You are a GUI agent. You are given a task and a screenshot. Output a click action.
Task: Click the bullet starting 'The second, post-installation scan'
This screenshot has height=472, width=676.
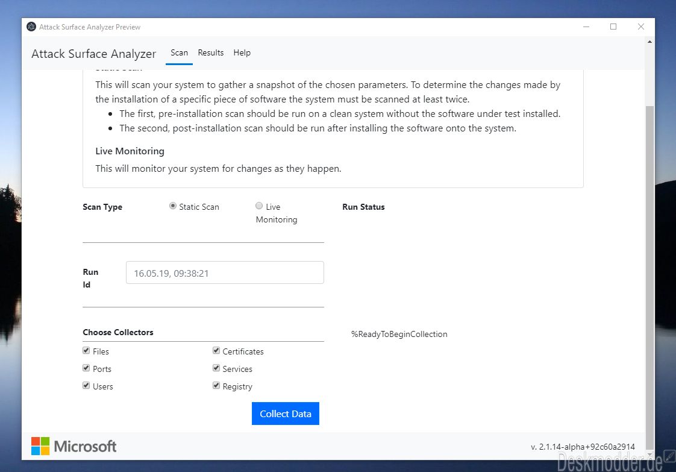[x=318, y=128]
